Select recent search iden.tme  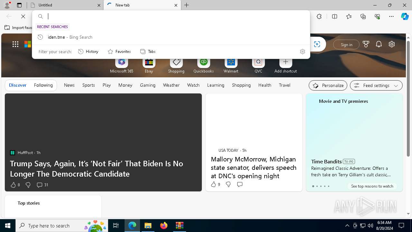pyautogui.click(x=171, y=37)
